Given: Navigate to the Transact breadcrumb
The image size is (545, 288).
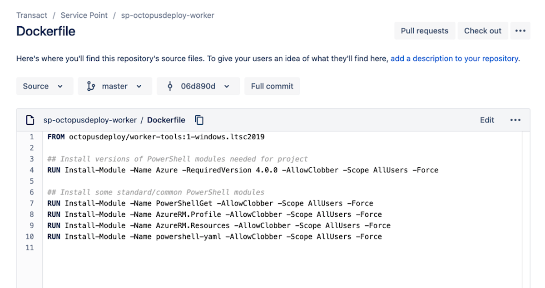Looking at the screenshot, I should [x=31, y=15].
